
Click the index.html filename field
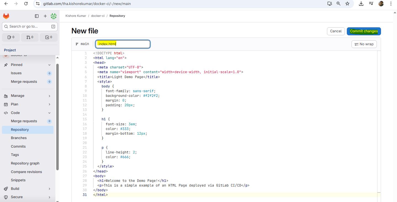123,44
